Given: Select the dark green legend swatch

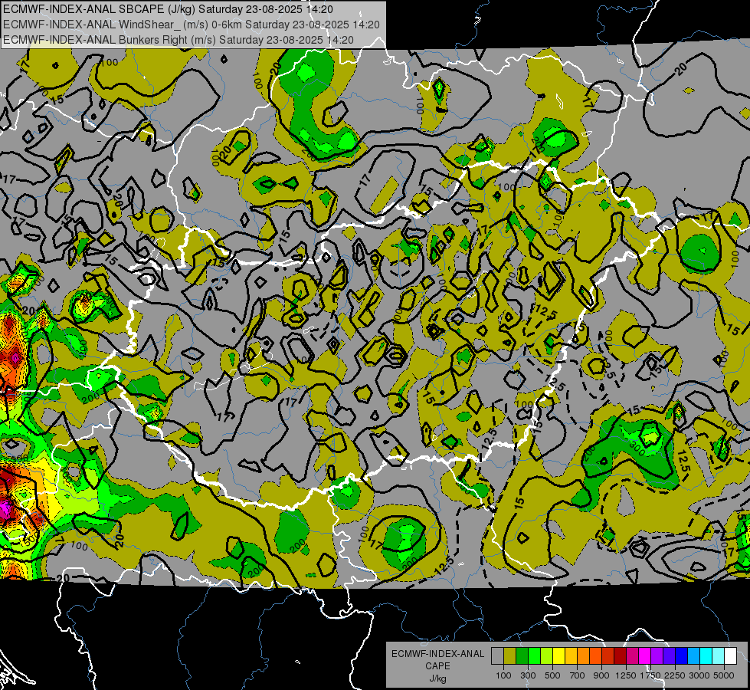Looking at the screenshot, I should (522, 655).
